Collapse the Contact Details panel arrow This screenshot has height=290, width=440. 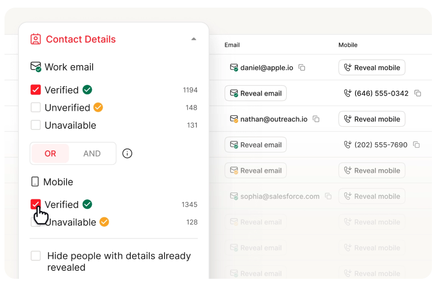(194, 39)
